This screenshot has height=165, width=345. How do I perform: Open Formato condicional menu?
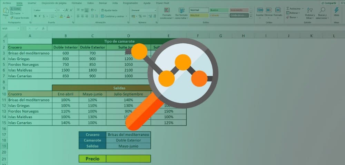pos(167,13)
